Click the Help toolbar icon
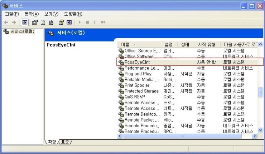Viewport: 265px width, 154px height. coord(61,22)
